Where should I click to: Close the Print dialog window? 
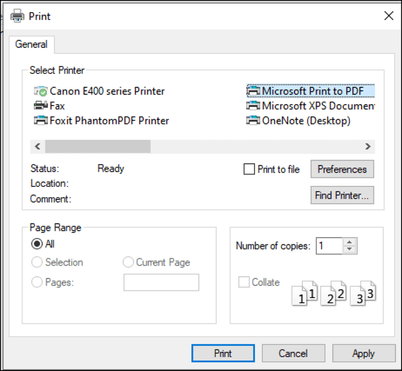tap(389, 16)
